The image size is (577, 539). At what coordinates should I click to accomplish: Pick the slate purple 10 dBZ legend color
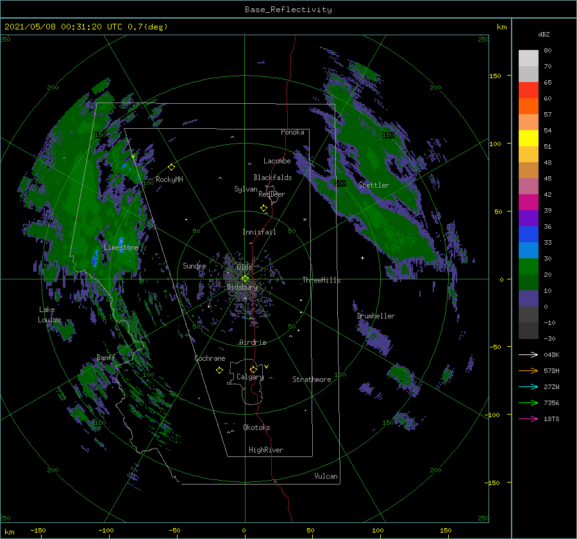tap(528, 299)
